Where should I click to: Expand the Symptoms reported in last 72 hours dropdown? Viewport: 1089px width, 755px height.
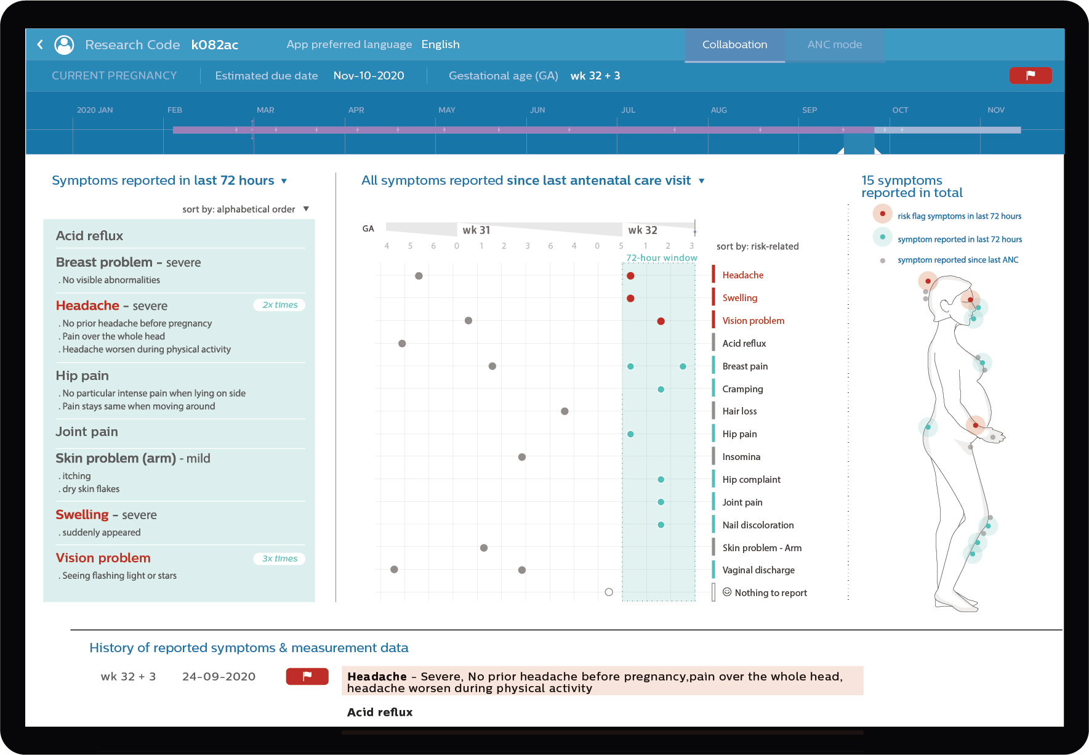coord(284,180)
